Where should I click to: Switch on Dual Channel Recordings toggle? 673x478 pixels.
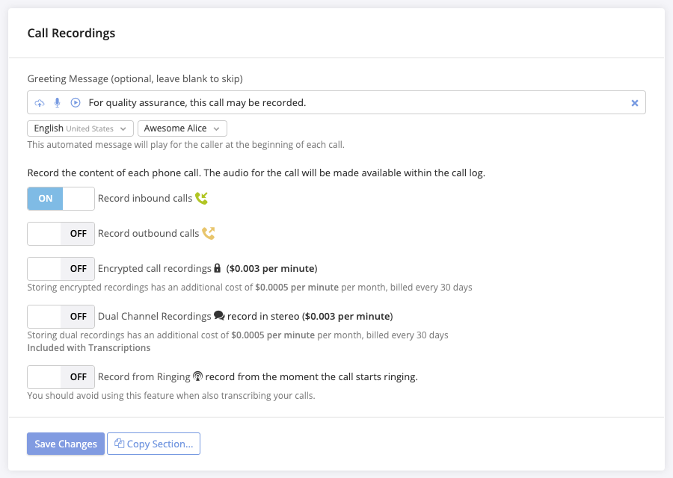pos(61,317)
